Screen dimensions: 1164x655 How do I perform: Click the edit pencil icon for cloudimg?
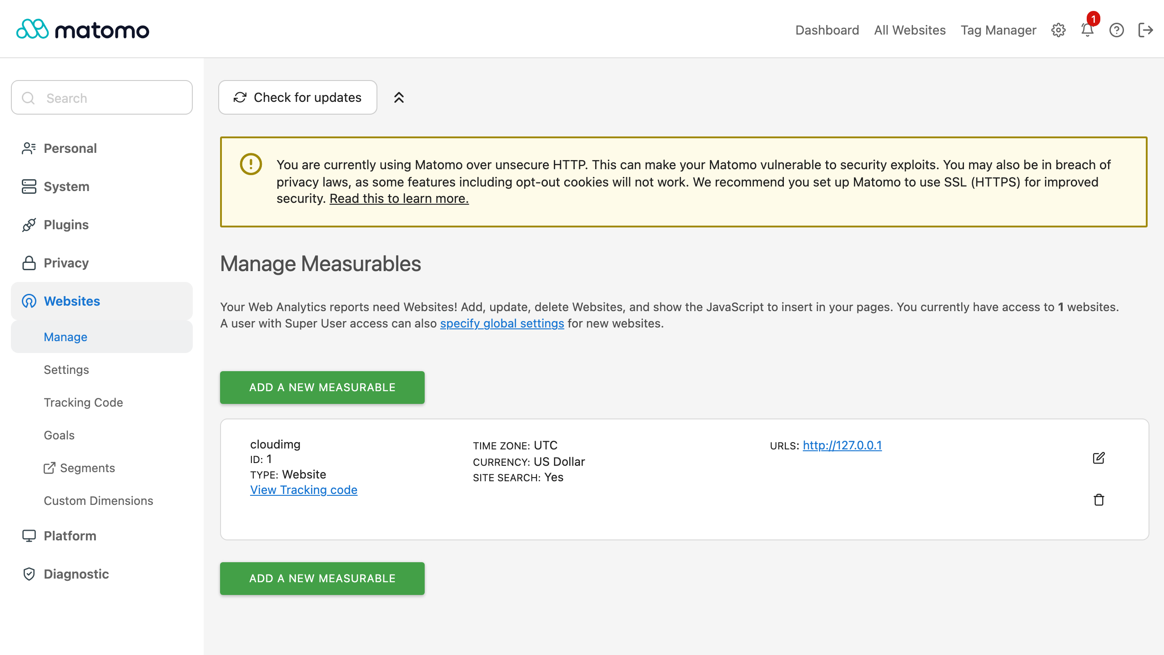1099,458
